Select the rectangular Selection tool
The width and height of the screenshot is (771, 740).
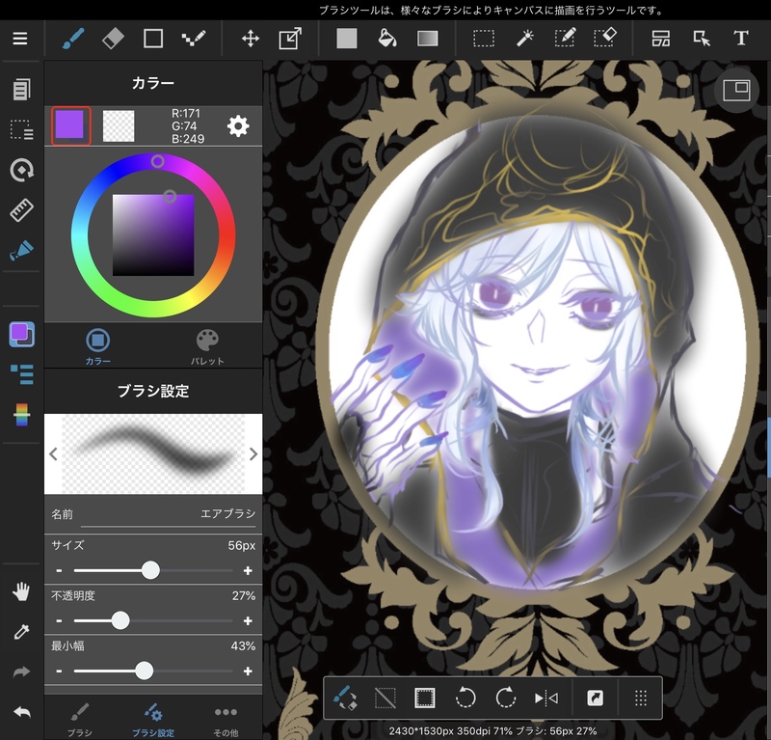tap(484, 39)
